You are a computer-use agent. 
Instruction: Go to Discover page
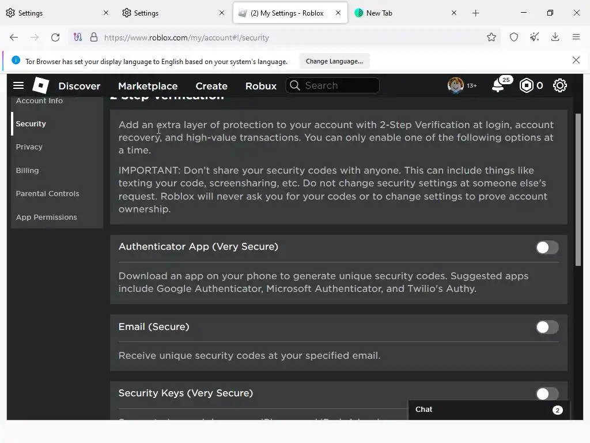pos(80,86)
